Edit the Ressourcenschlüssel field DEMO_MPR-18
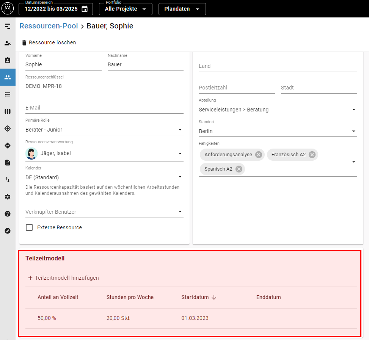Screen dimensions: 369x340 [105, 86]
